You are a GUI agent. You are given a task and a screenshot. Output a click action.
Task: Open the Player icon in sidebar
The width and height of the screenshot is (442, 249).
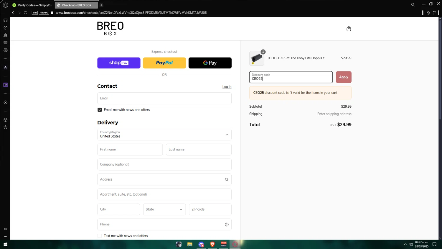5,102
